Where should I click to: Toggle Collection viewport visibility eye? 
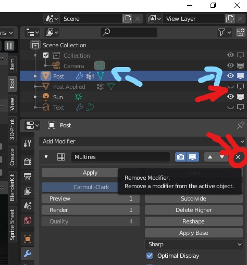coord(230,55)
